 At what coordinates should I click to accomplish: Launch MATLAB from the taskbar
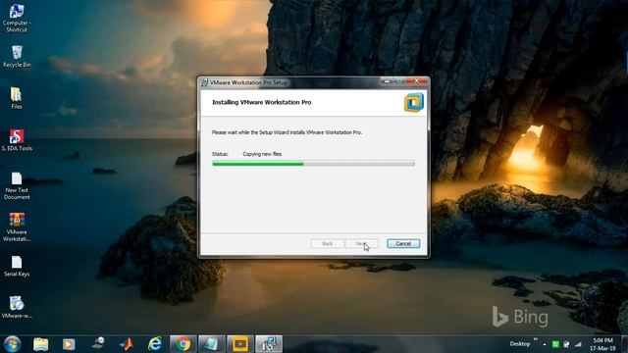click(x=127, y=344)
